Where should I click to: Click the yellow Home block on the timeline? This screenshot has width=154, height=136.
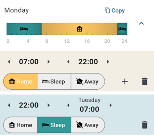coord(80,29)
